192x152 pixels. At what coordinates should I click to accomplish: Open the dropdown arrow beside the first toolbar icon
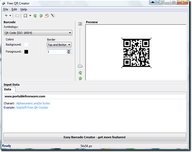click(x=10, y=16)
